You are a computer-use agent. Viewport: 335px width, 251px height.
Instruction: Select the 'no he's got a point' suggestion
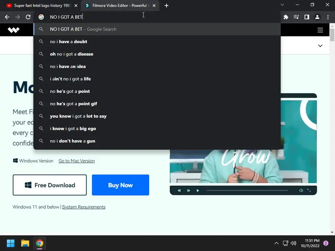157,92
